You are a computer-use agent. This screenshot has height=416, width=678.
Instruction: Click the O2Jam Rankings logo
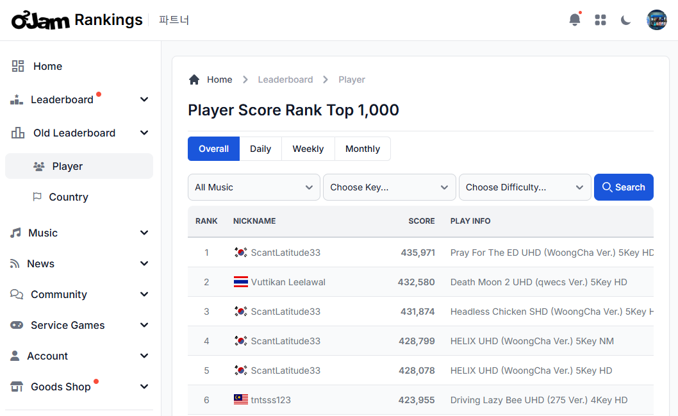(77, 20)
